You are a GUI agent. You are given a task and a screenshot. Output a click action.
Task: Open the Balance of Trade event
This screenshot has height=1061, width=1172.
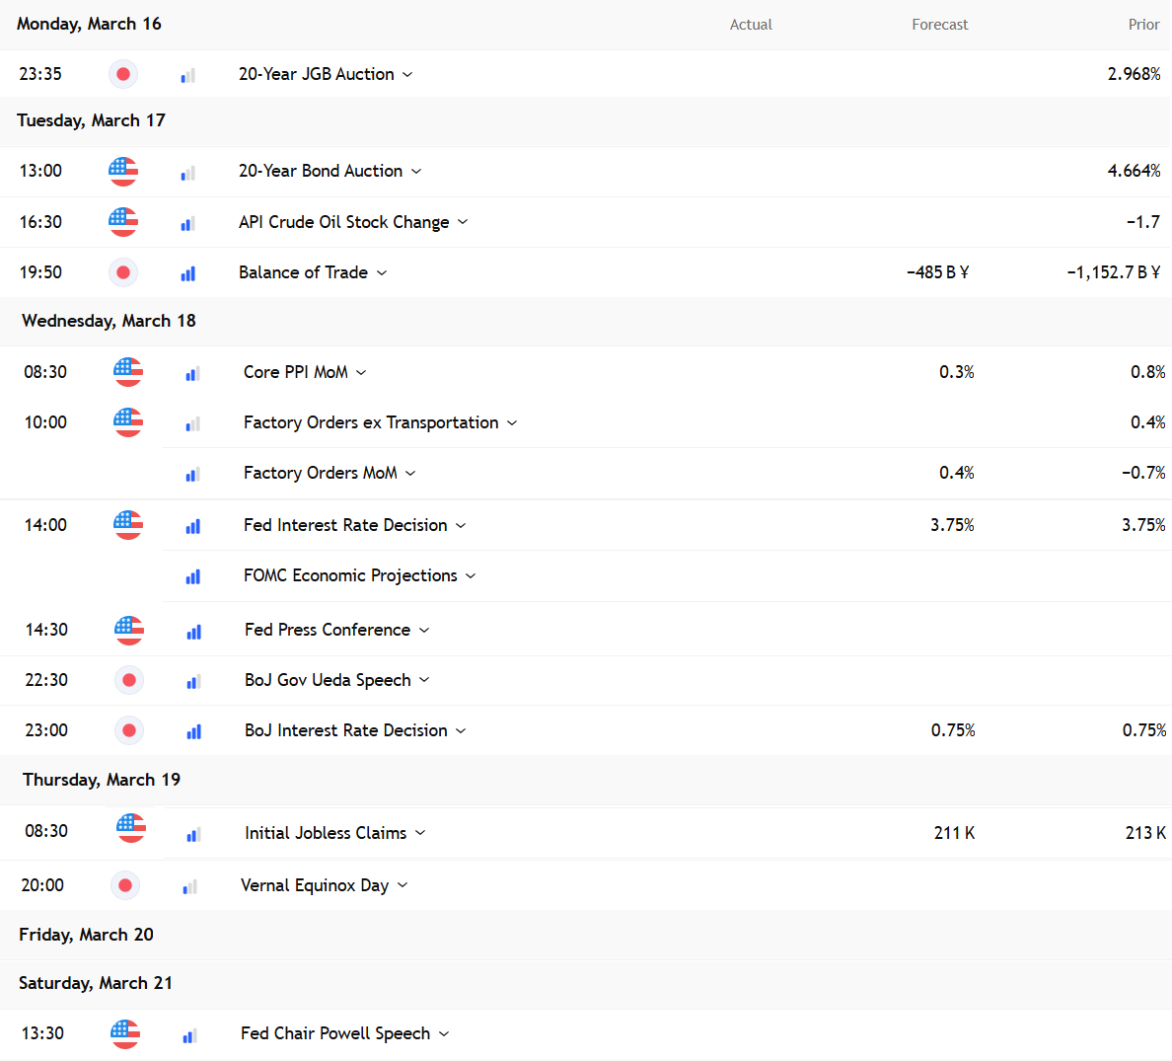tap(303, 272)
